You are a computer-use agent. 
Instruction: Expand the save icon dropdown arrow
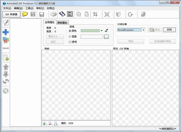[47, 14]
